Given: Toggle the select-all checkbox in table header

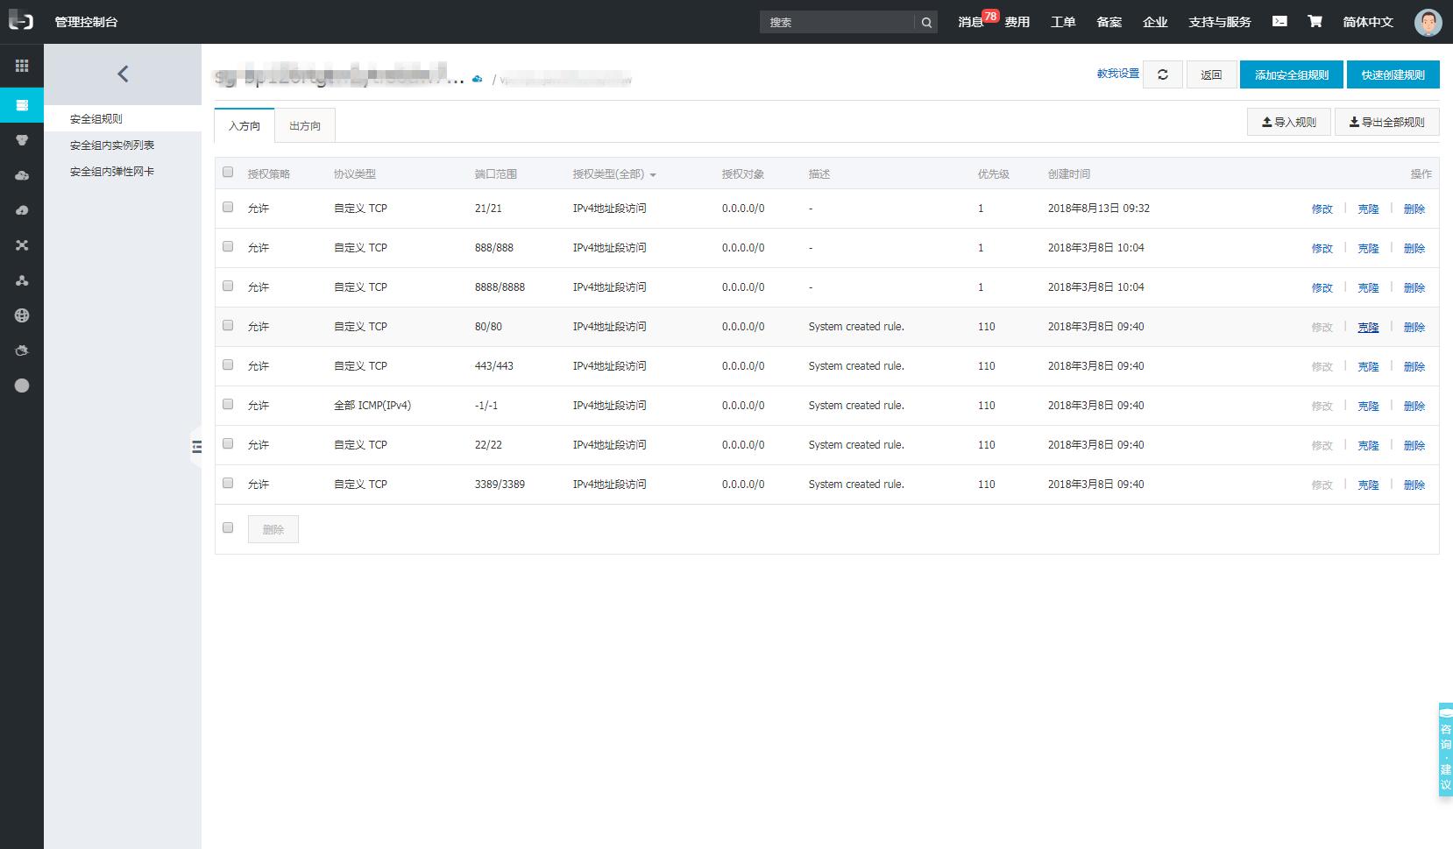Looking at the screenshot, I should coord(228,173).
